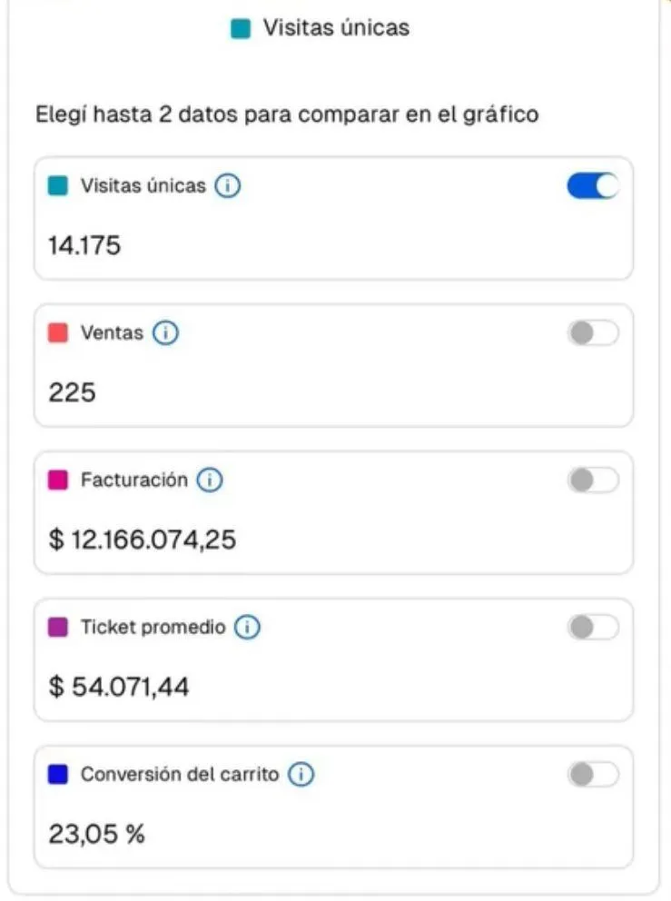Click the 225 sales value

pyautogui.click(x=72, y=392)
